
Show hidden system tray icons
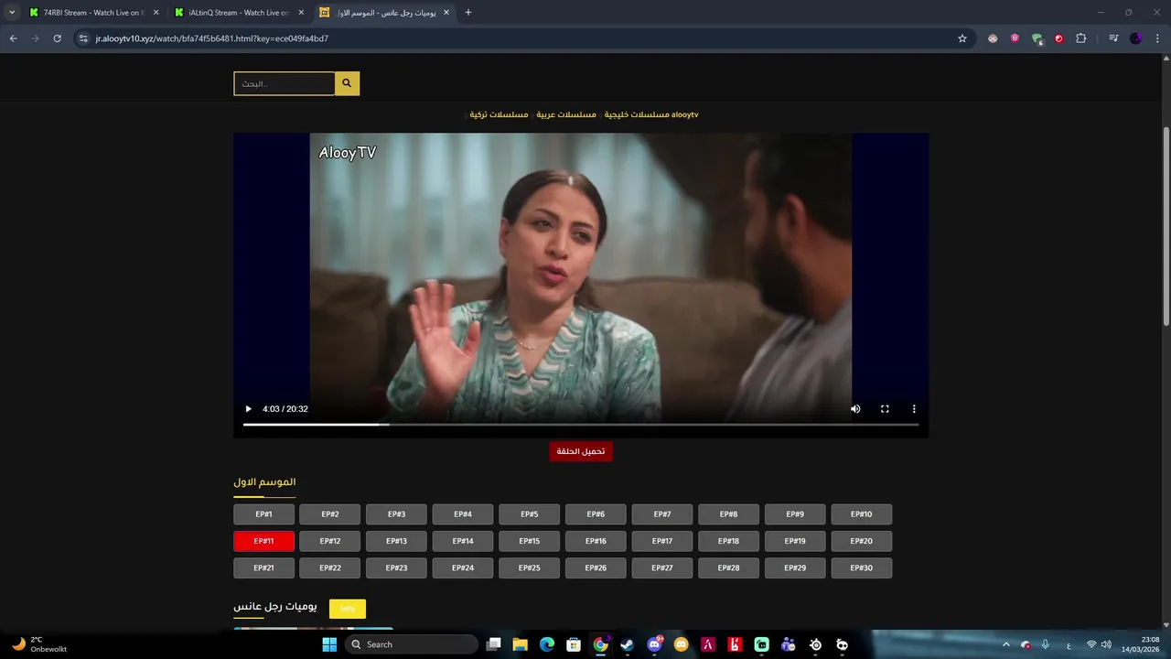(x=1006, y=644)
